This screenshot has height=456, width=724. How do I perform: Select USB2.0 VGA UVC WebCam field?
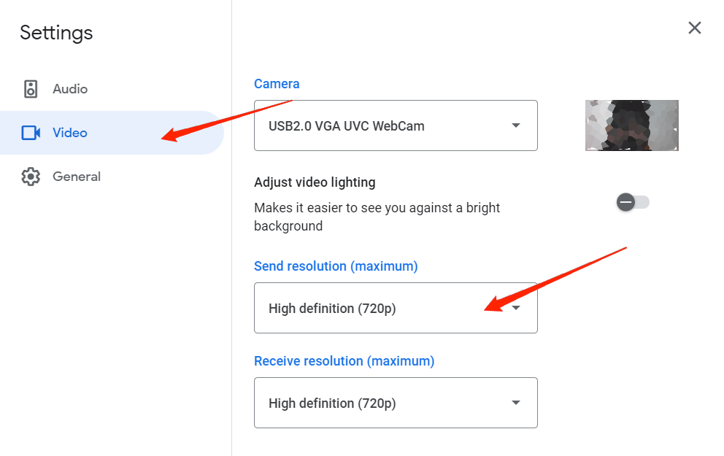coord(346,125)
